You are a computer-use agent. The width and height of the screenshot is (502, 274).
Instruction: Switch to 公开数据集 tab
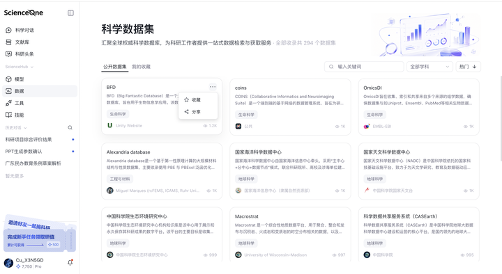click(114, 67)
